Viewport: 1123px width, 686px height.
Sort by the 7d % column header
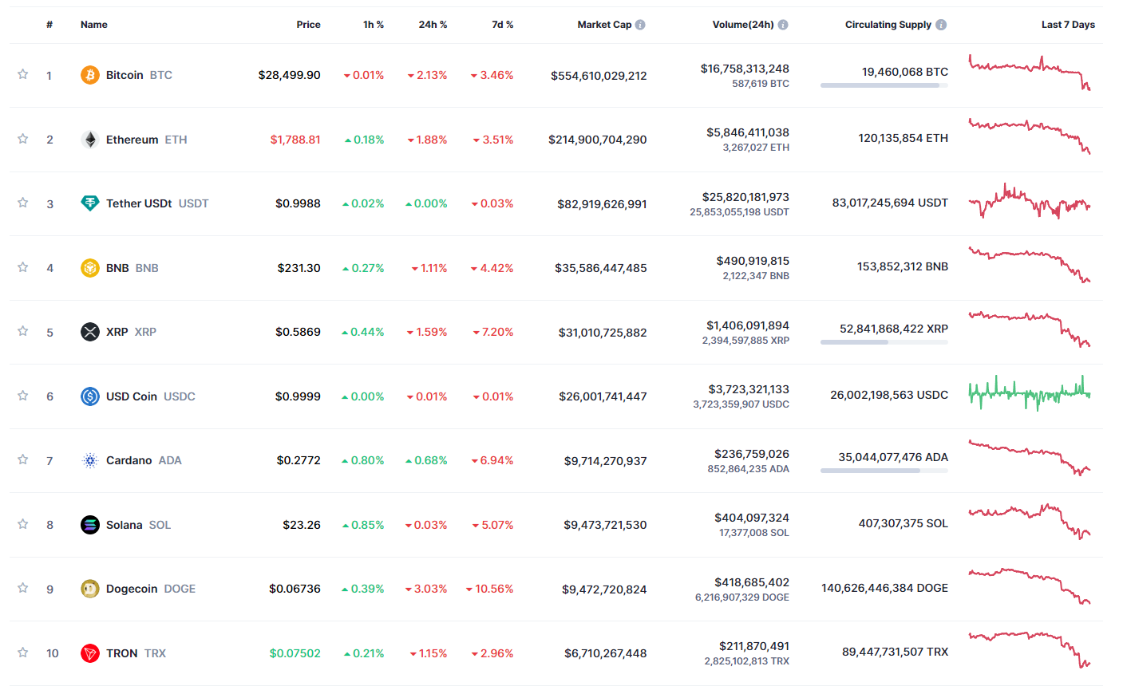click(503, 25)
